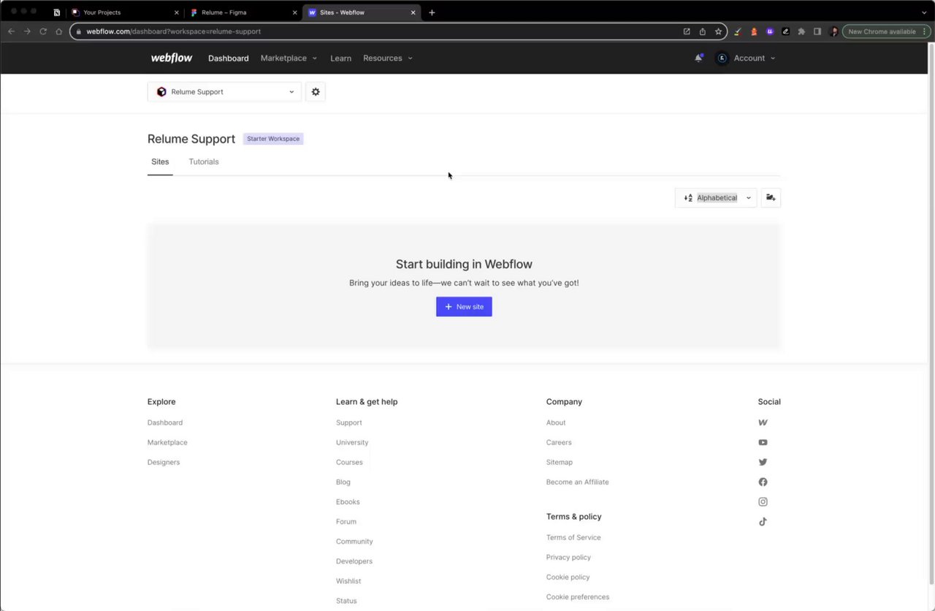Image resolution: width=935 pixels, height=611 pixels.
Task: Open Webflow's Instagram social icon
Action: tap(763, 502)
